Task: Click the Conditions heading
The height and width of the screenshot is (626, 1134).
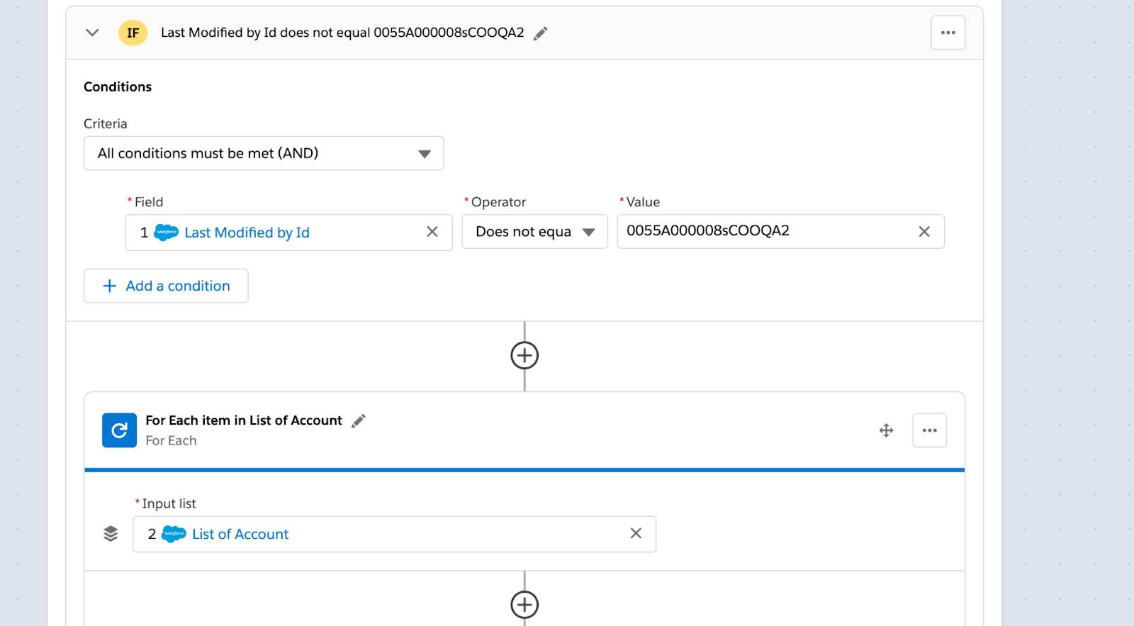Action: click(x=118, y=86)
